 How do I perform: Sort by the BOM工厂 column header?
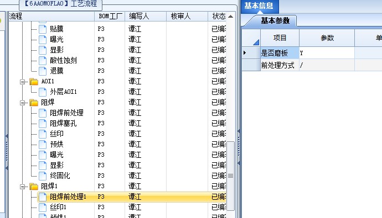[110, 16]
